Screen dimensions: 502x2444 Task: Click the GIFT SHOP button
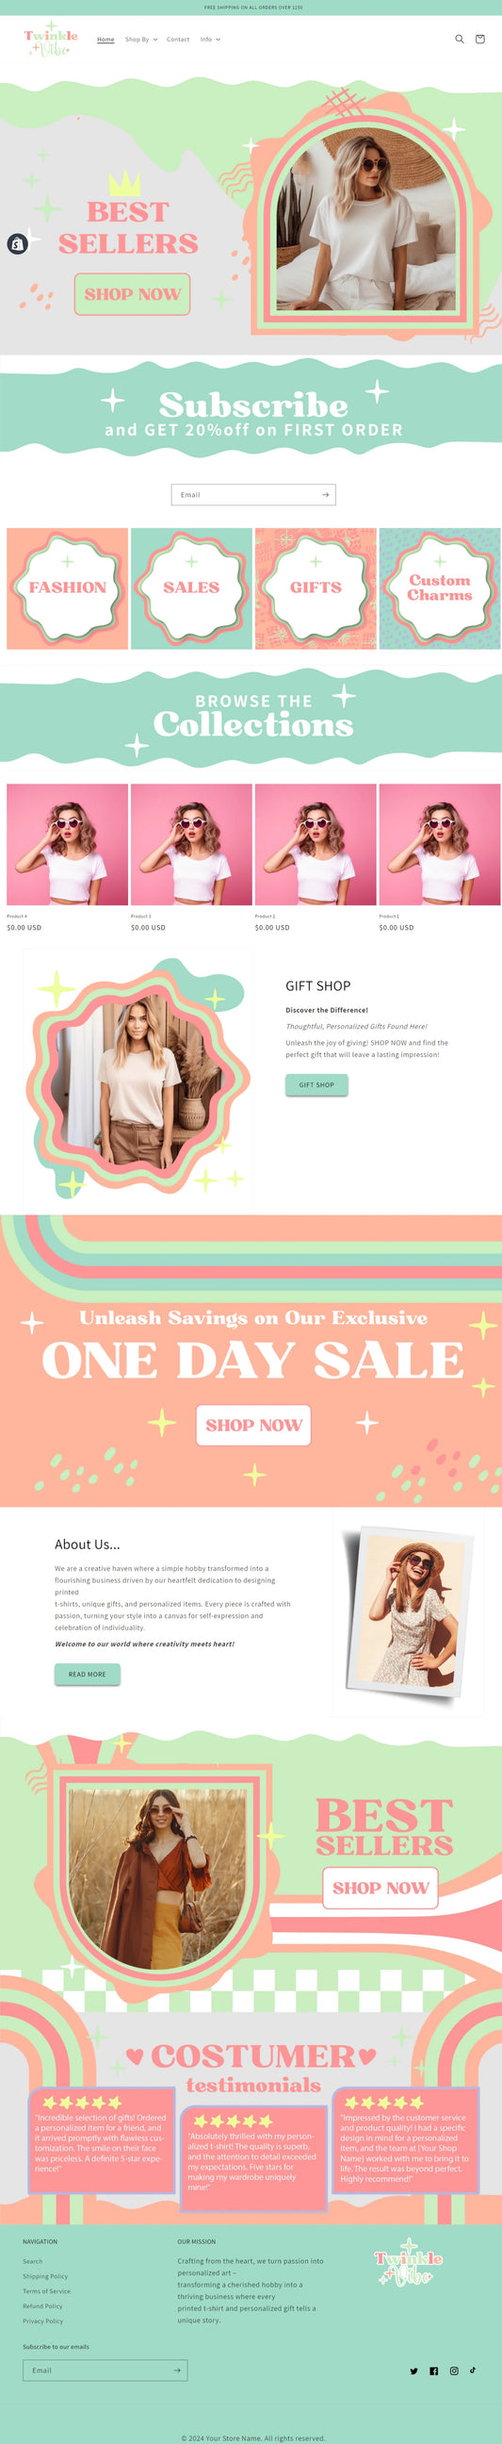(316, 1084)
